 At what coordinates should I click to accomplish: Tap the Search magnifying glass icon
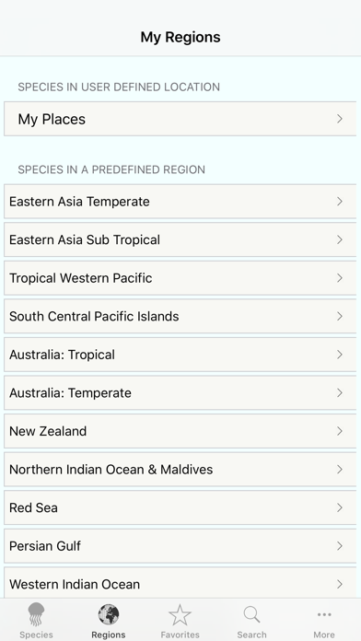[251, 614]
